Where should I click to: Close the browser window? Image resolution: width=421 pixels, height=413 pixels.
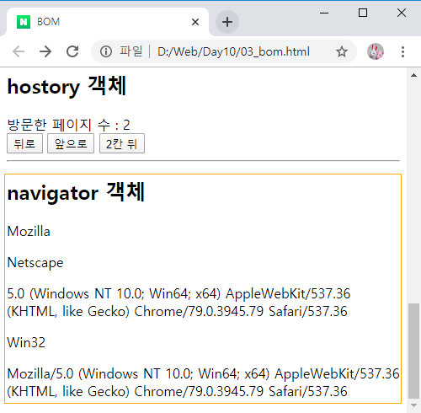click(402, 13)
